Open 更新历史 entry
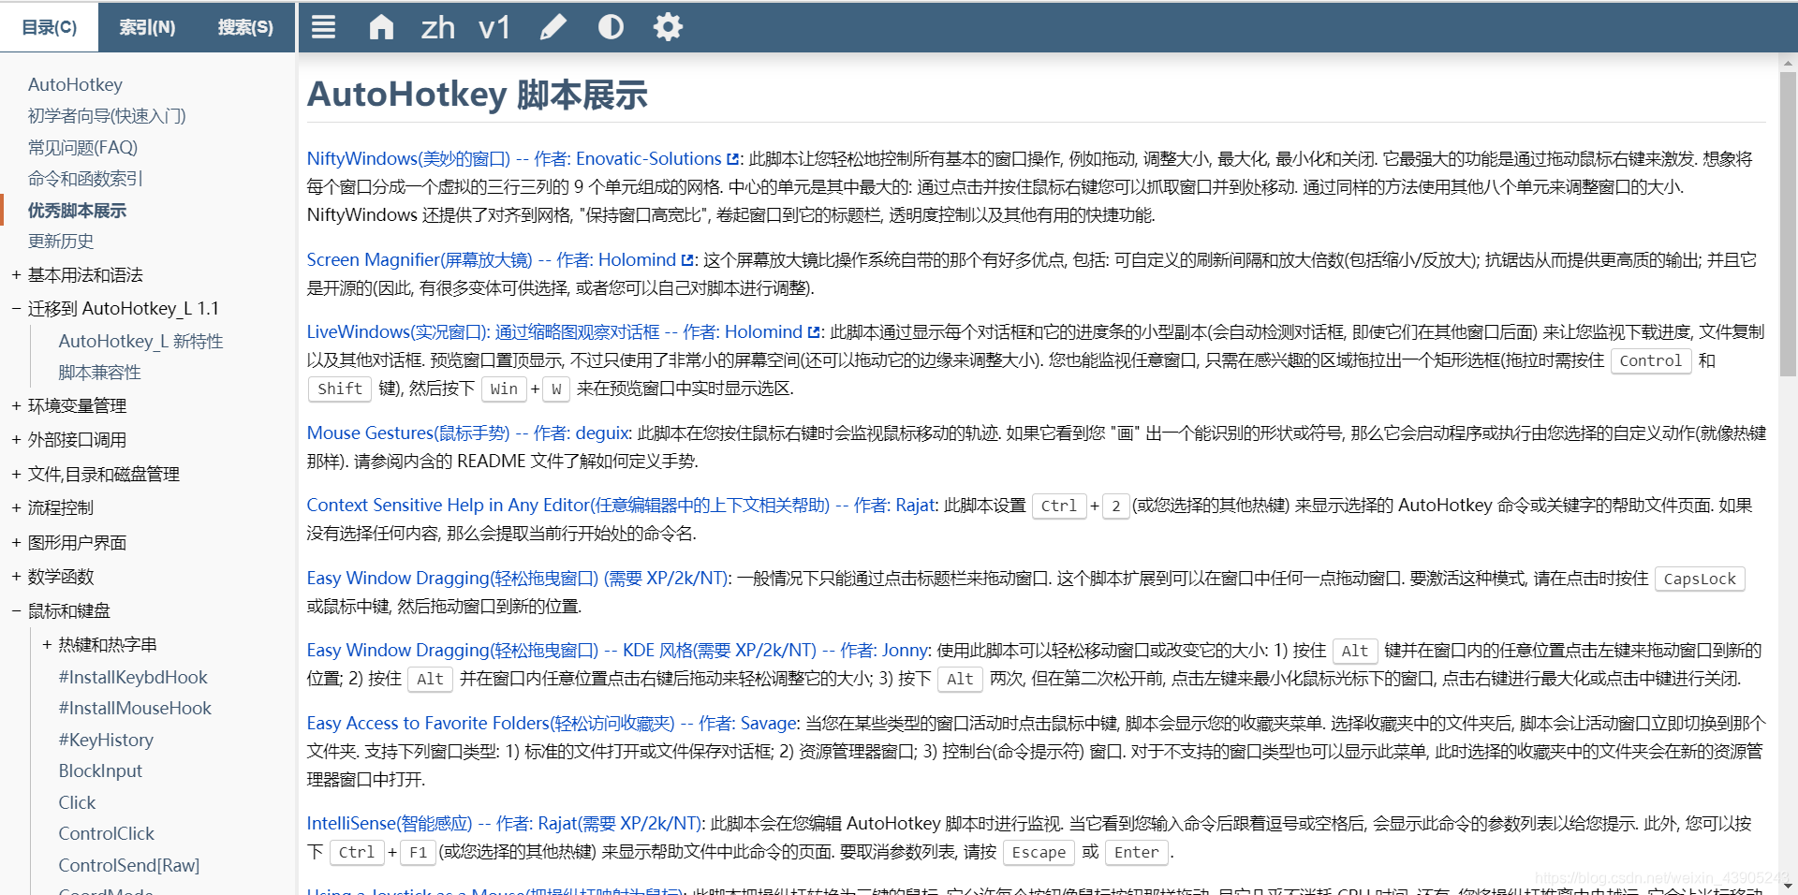This screenshot has height=895, width=1798. click(x=61, y=242)
